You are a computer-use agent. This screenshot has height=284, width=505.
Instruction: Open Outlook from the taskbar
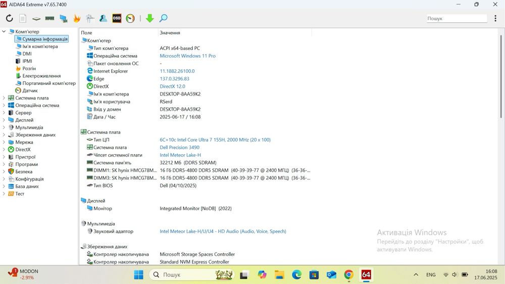pos(331,275)
